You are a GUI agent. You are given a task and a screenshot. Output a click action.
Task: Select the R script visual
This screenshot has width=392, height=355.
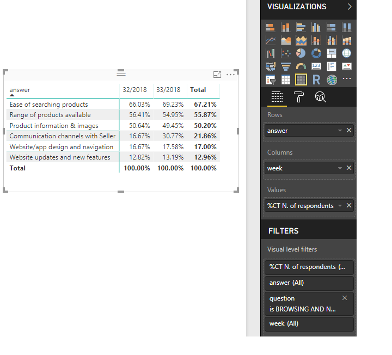click(316, 79)
